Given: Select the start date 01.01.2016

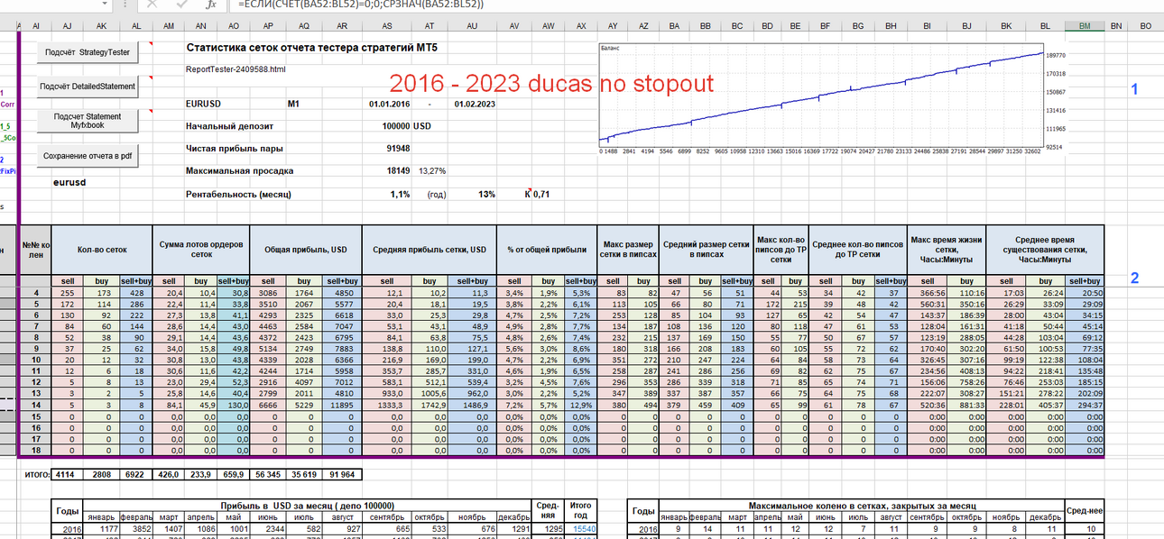Looking at the screenshot, I should tap(389, 104).
